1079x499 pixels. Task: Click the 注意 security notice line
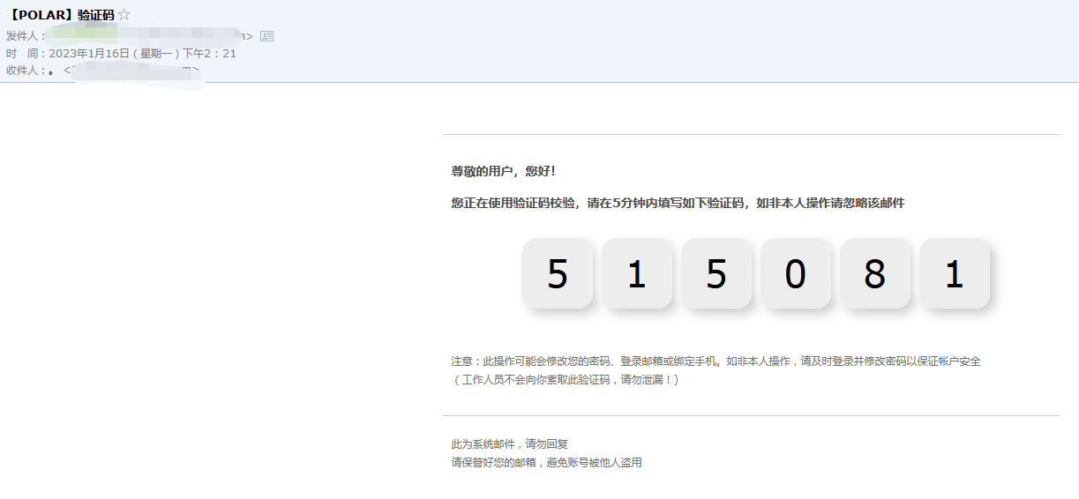pyautogui.click(x=716, y=361)
